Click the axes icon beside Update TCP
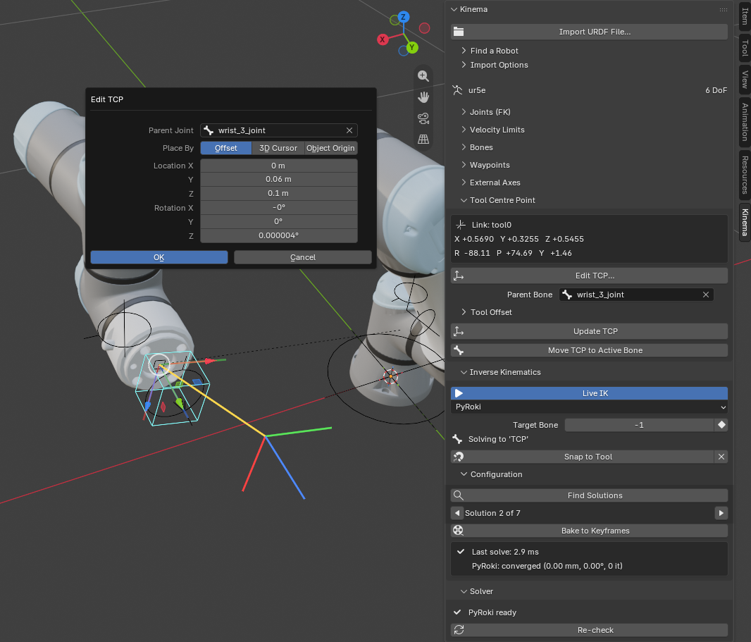751x642 pixels. tap(459, 331)
